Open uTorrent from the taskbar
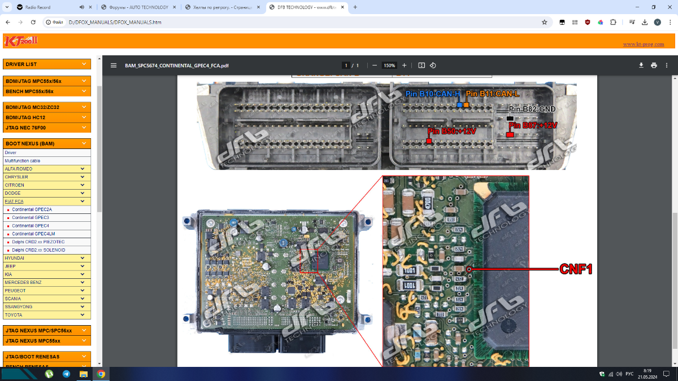 [x=49, y=374]
